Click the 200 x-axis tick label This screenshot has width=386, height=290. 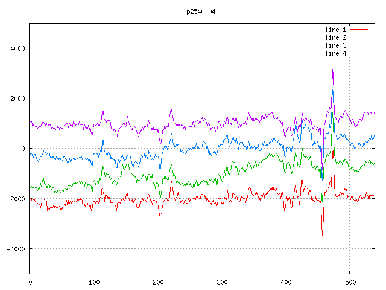coord(157,282)
